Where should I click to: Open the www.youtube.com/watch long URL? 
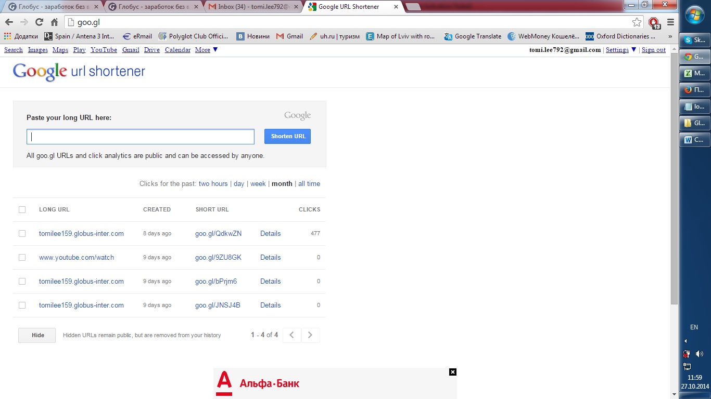77,257
